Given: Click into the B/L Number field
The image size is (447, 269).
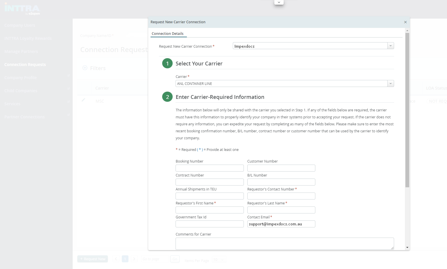Looking at the screenshot, I should [281, 182].
